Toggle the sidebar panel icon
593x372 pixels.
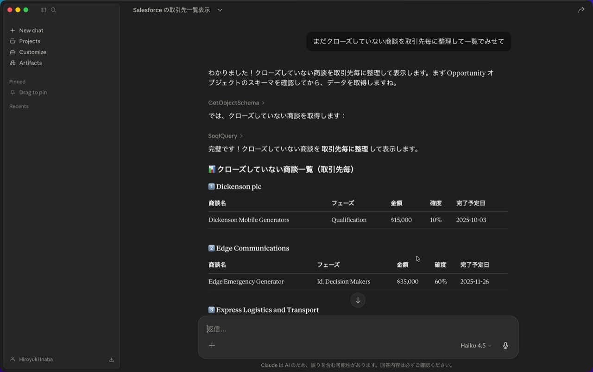[x=43, y=10]
